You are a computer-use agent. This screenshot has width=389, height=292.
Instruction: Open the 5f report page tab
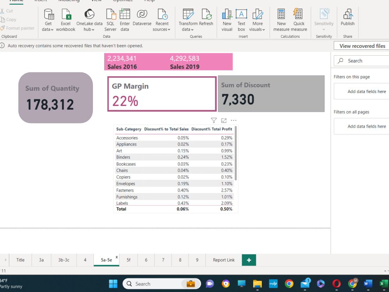128,260
